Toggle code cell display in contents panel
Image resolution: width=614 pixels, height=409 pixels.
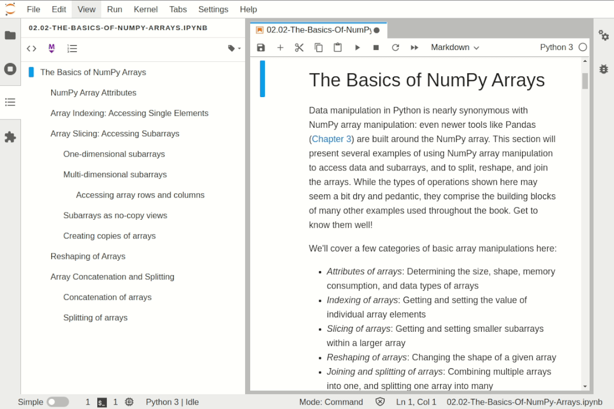point(32,49)
